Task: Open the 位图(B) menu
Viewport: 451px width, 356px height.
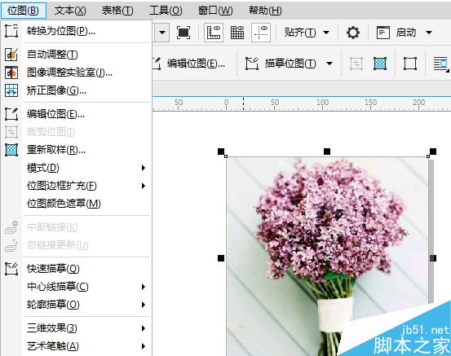Action: click(x=24, y=11)
